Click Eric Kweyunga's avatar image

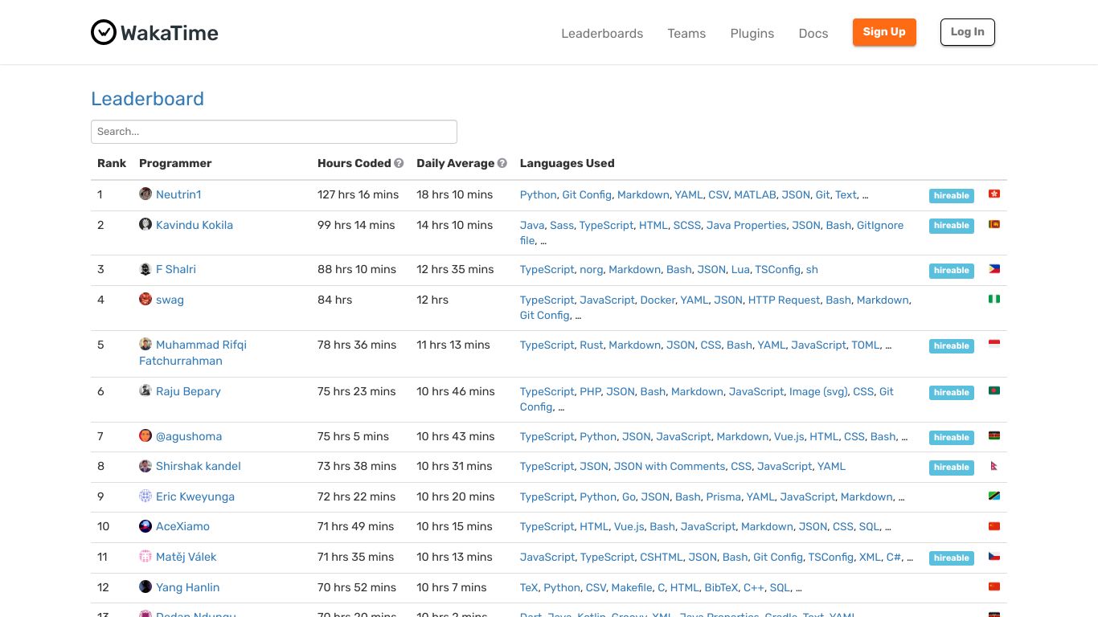(145, 496)
